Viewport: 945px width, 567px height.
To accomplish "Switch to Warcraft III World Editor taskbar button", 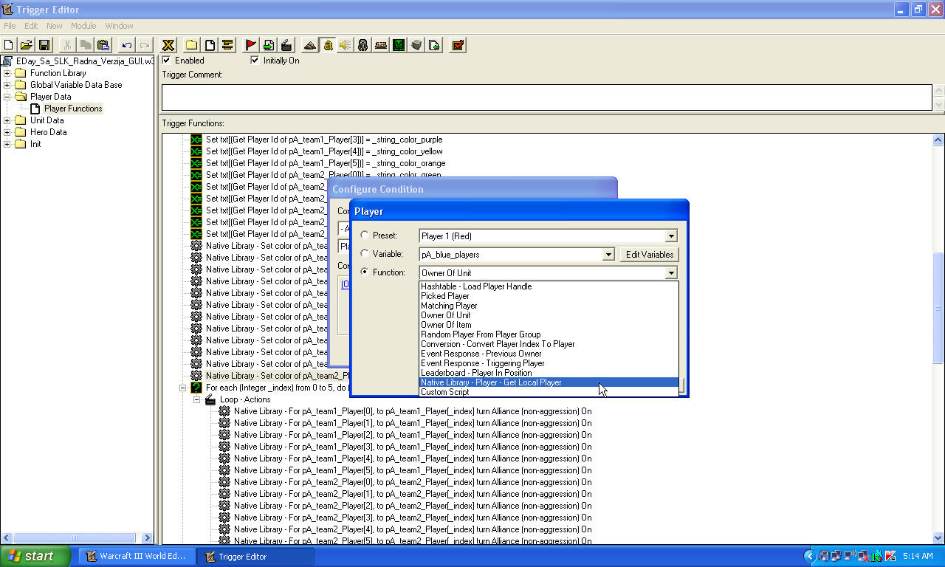I will 137,556.
